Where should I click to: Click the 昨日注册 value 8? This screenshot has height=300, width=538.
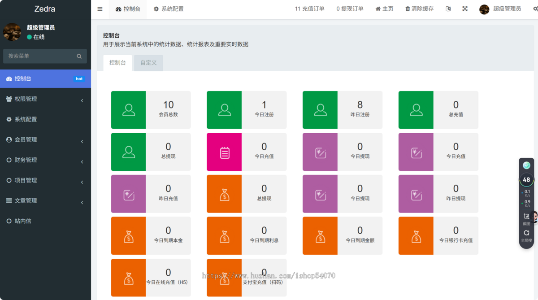360,105
